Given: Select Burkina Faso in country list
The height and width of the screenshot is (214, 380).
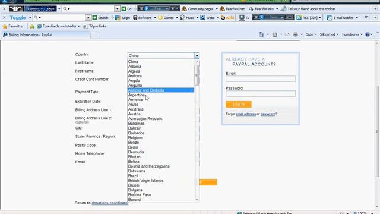Looking at the screenshot, I should point(161,195).
